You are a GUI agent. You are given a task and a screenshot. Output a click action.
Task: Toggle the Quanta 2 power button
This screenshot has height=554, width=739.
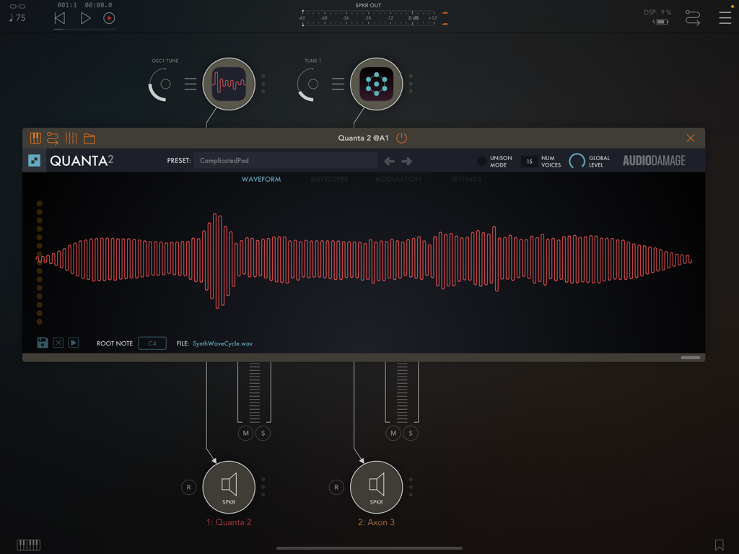pyautogui.click(x=401, y=138)
